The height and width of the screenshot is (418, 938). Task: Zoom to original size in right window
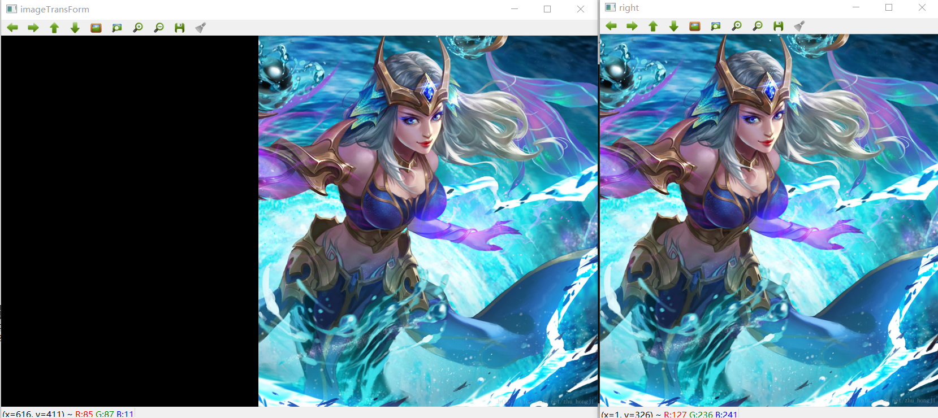695,26
